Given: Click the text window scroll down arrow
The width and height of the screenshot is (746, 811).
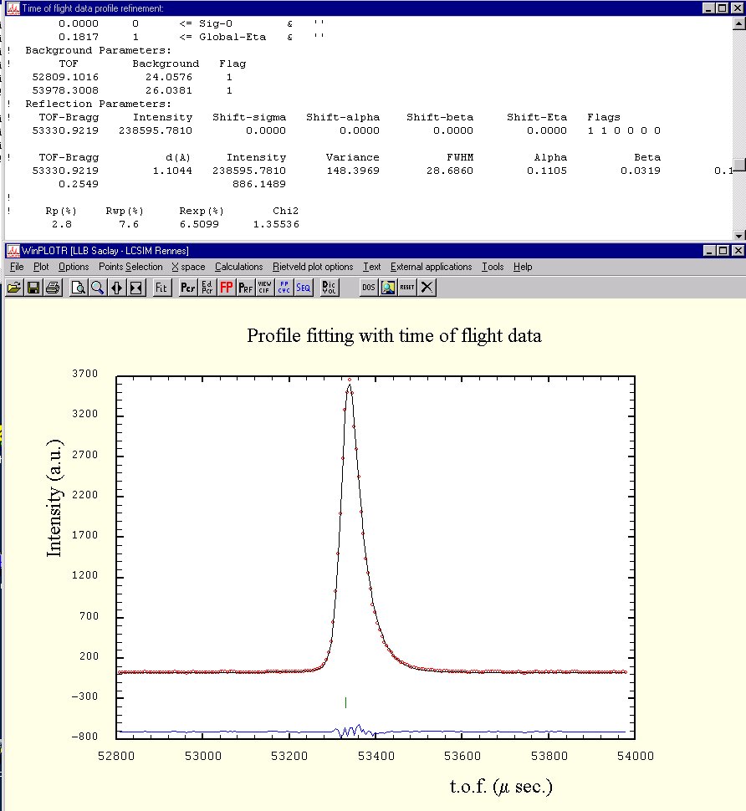Looking at the screenshot, I should (x=738, y=236).
